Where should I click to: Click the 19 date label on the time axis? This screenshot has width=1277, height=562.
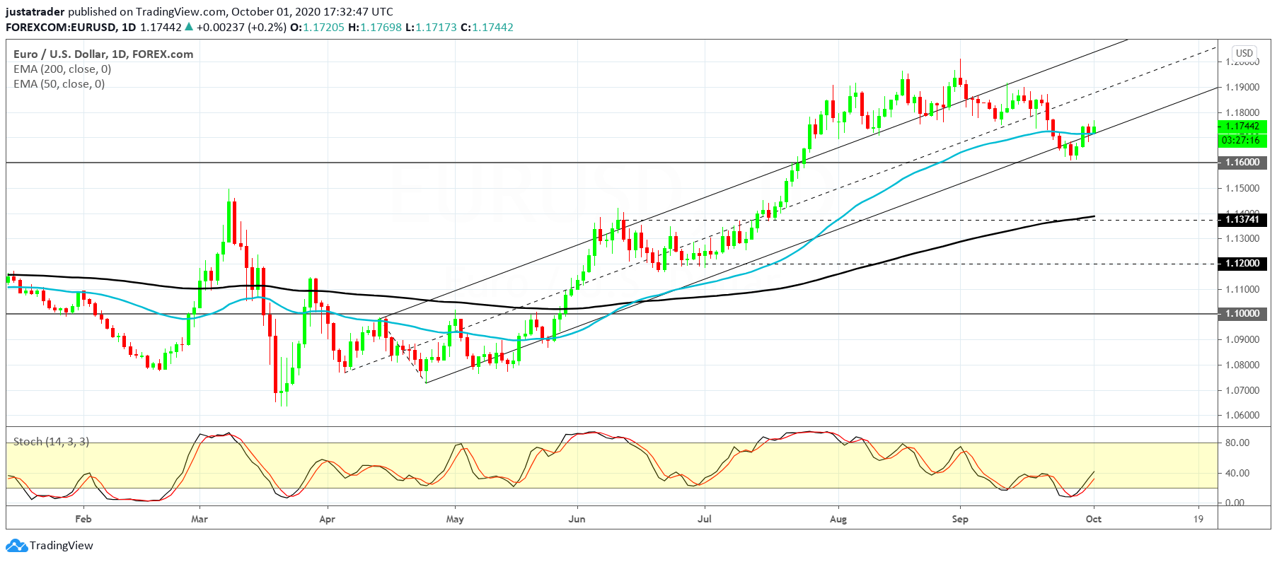point(1198,519)
